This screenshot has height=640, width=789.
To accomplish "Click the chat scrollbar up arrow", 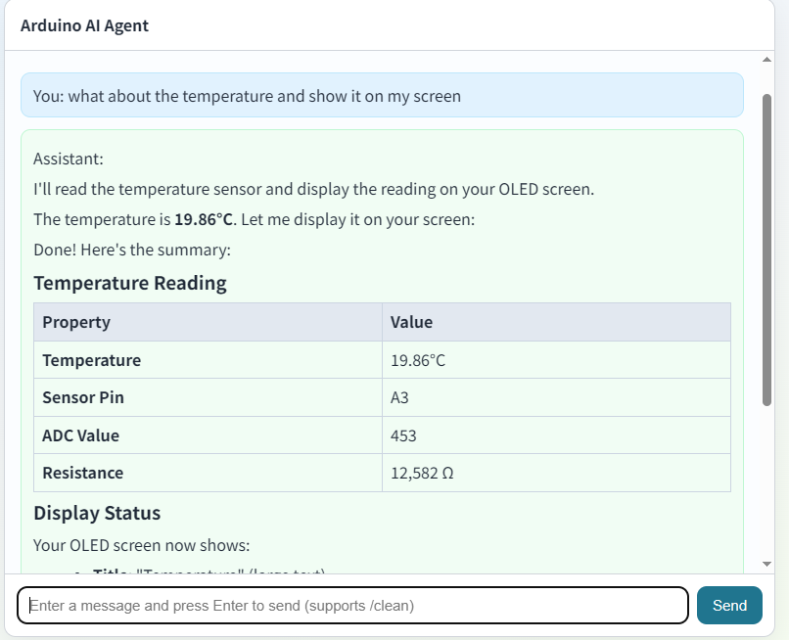I will point(766,60).
